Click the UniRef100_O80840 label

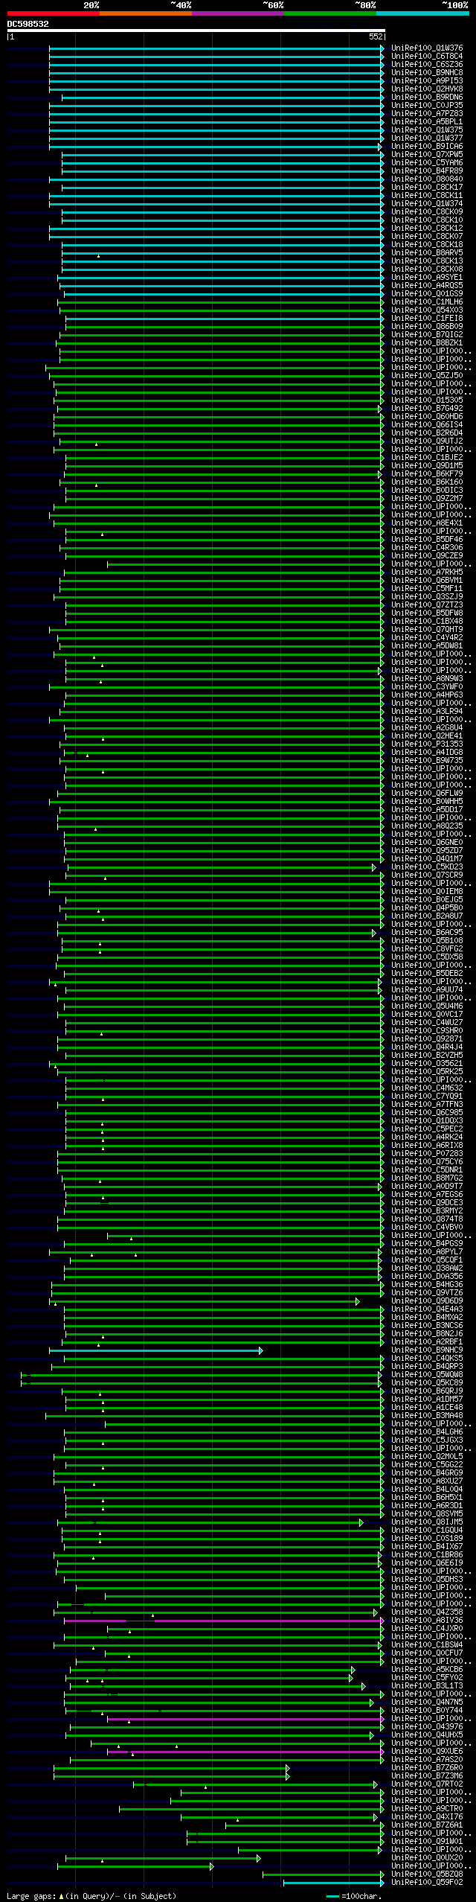point(427,179)
